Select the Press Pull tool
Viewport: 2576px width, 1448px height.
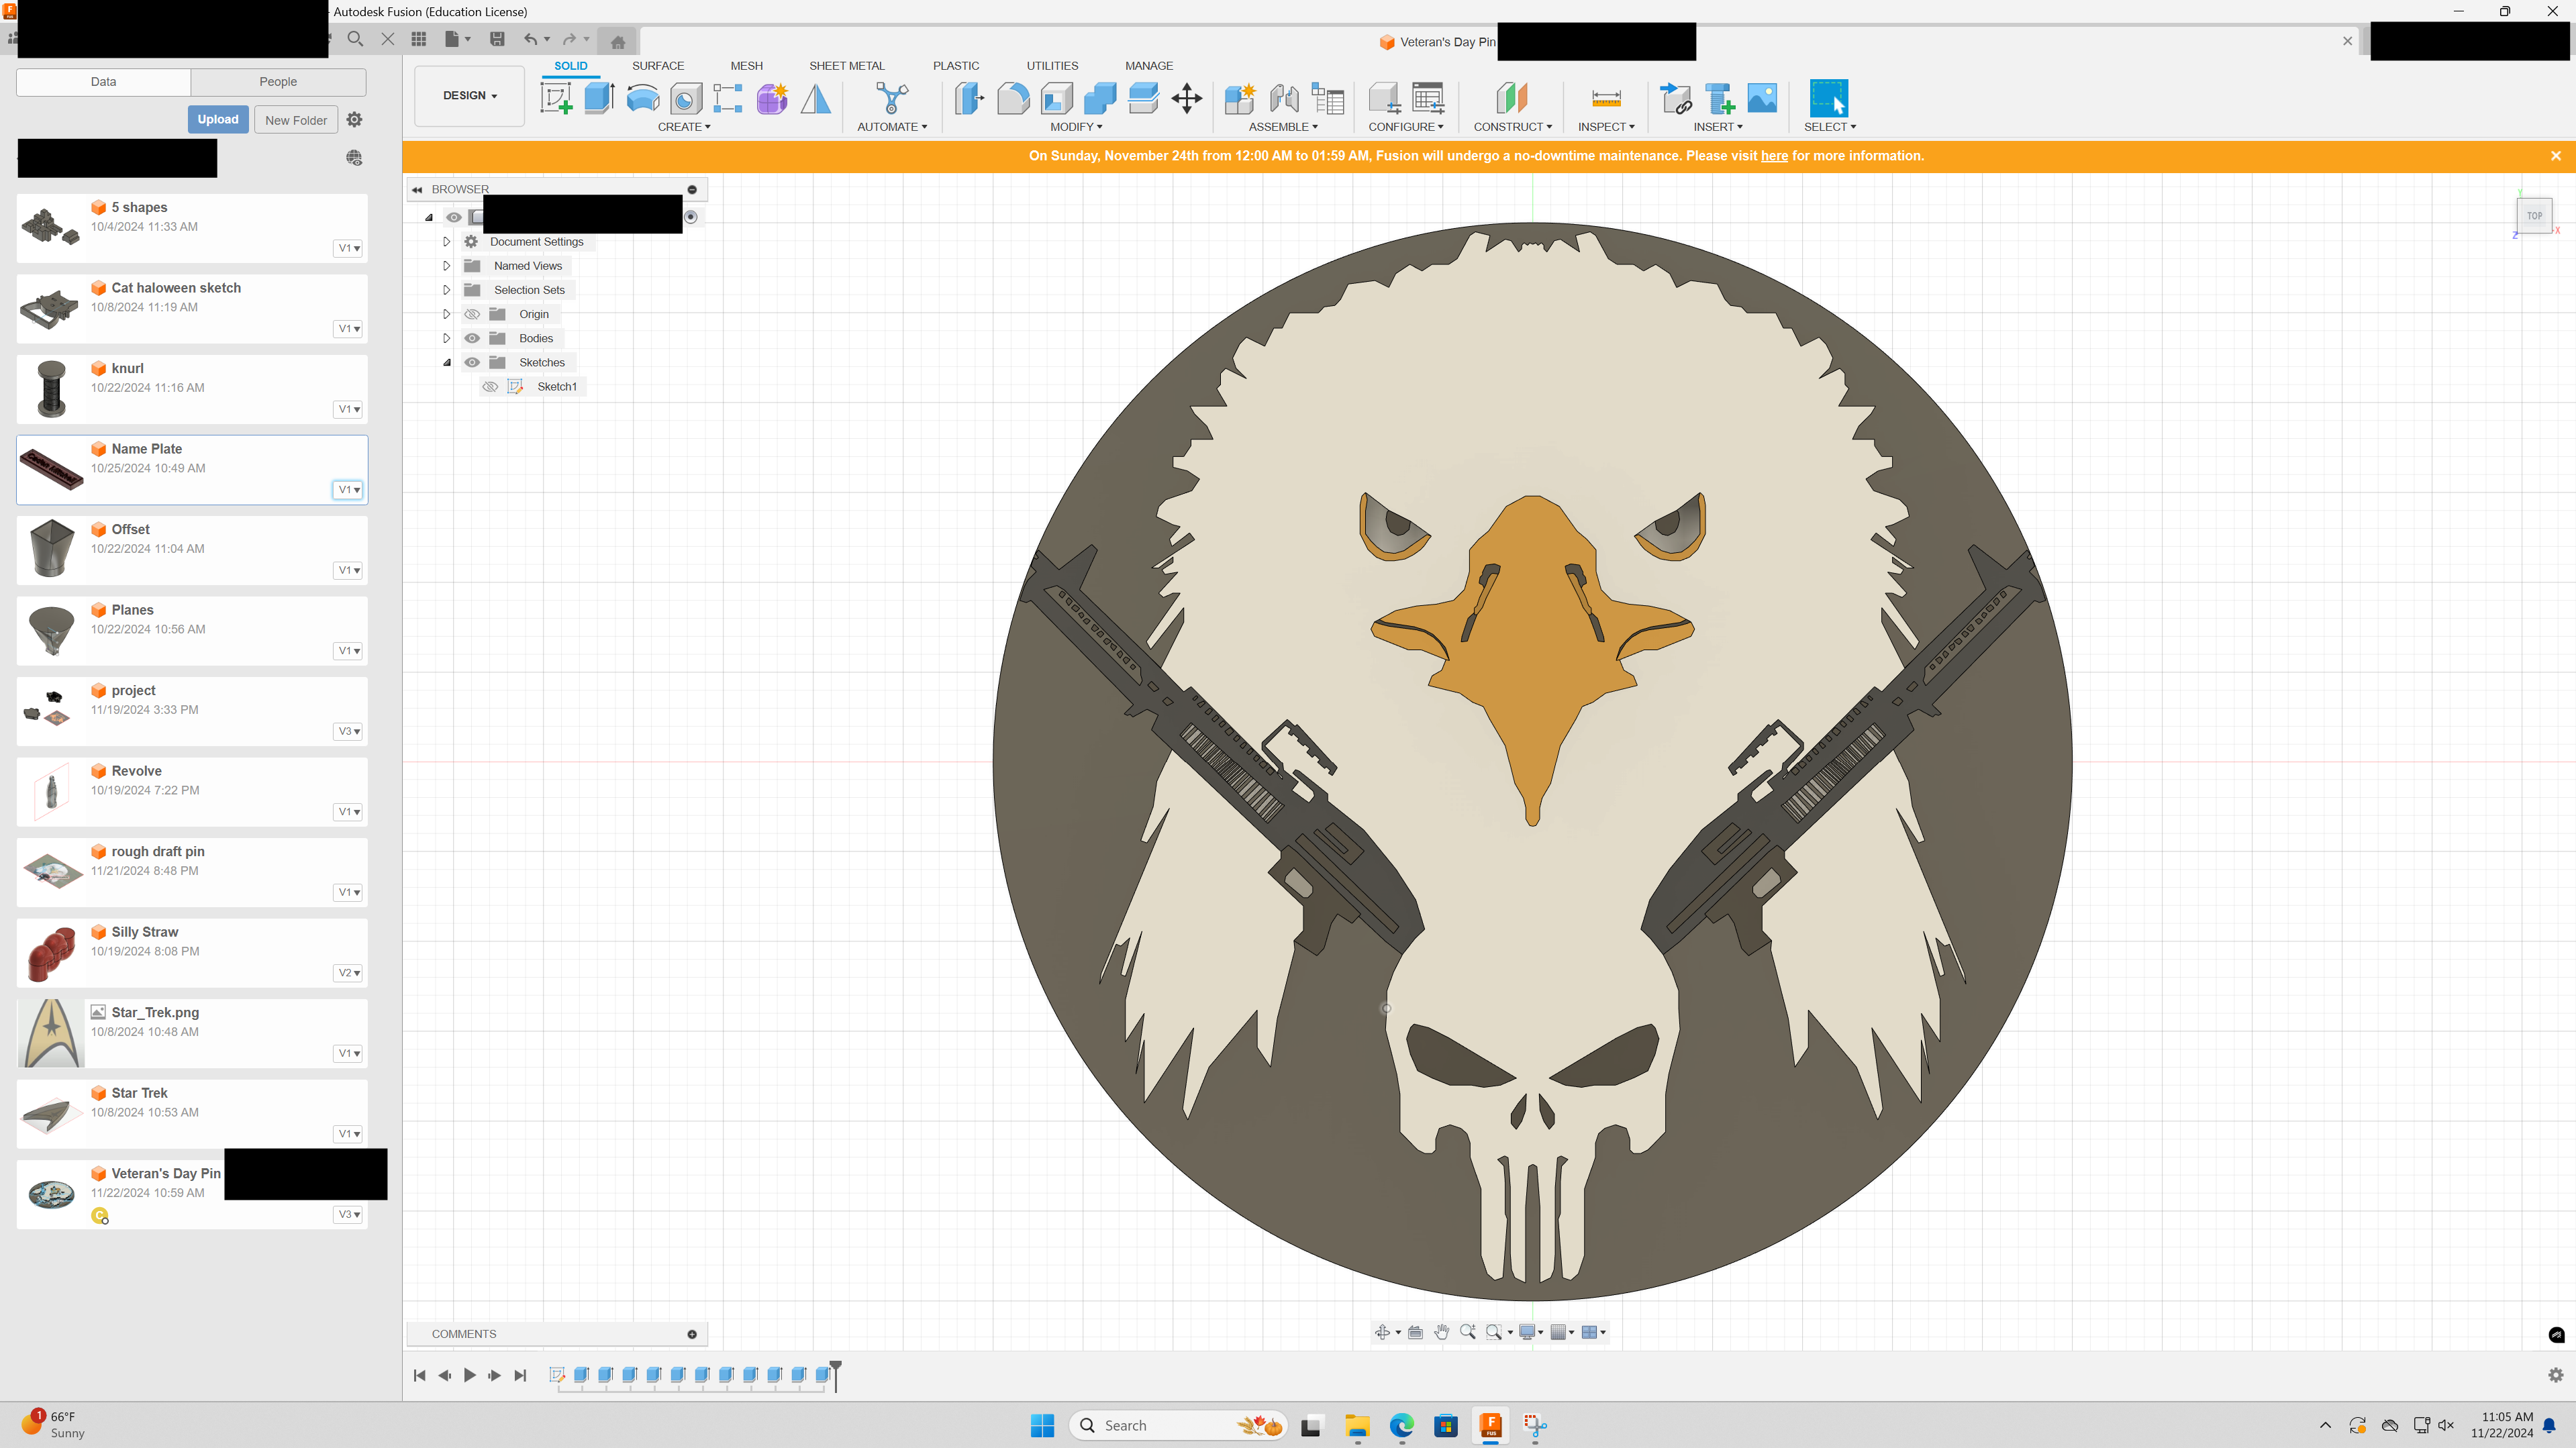(x=969, y=98)
